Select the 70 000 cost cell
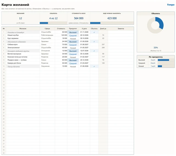The height and width of the screenshot is (156, 176). pos(61,45)
